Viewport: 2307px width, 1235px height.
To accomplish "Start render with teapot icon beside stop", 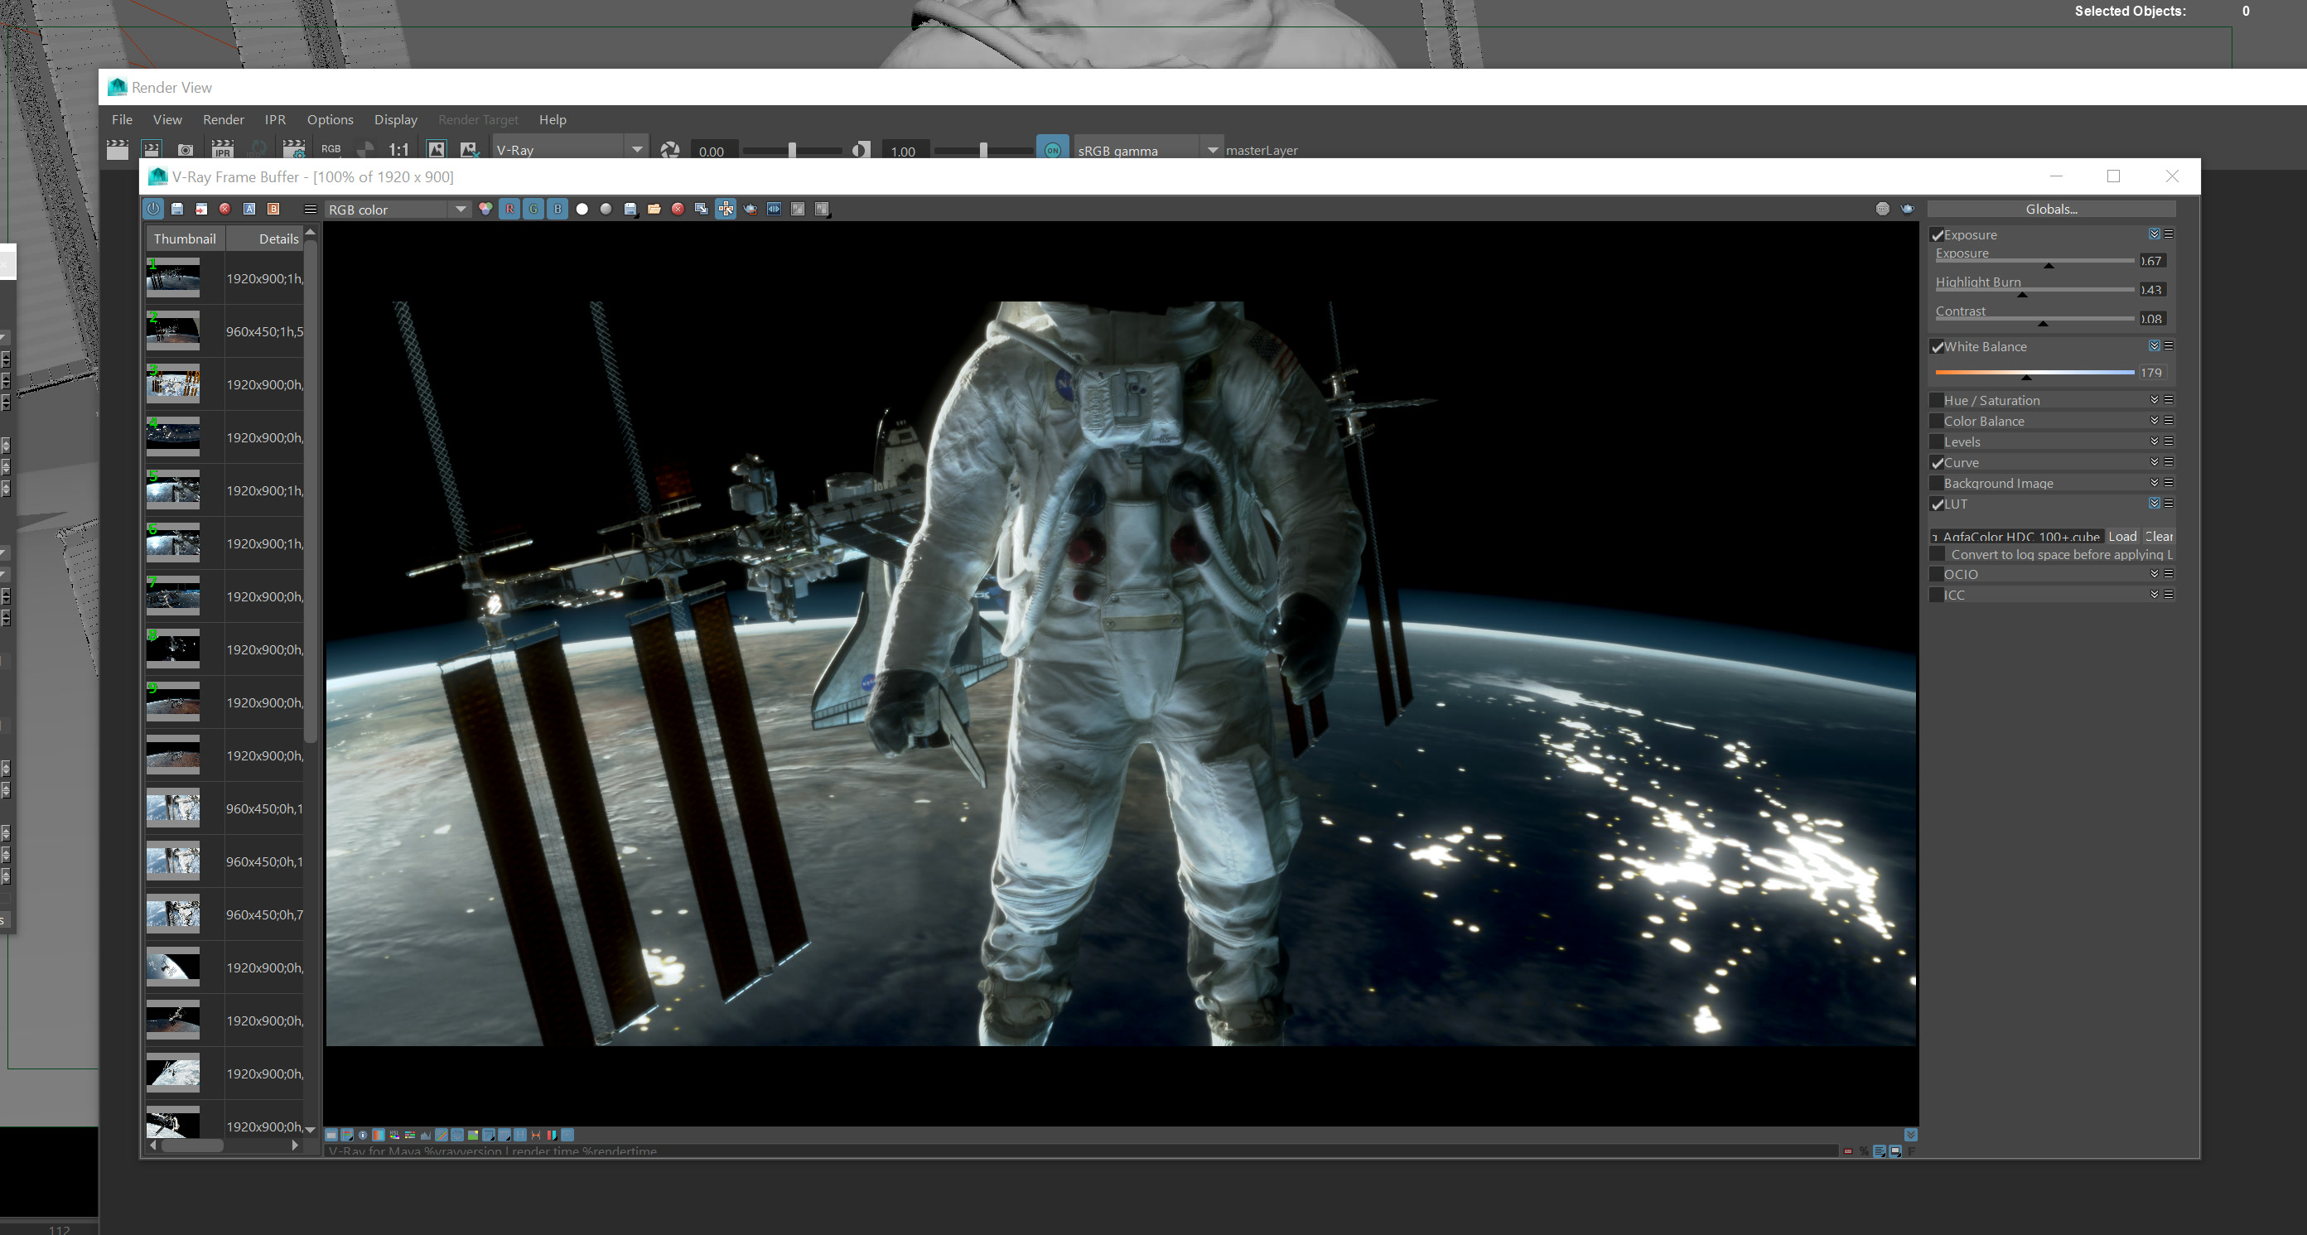I will 1908,209.
